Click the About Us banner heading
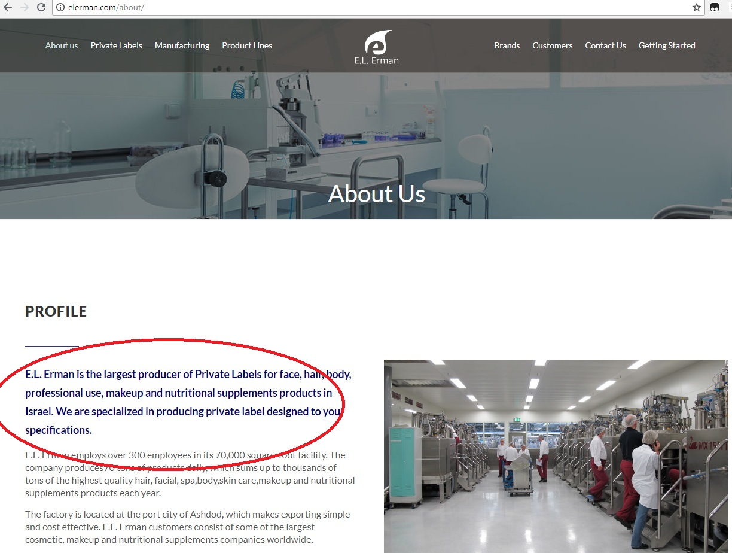 tap(377, 193)
